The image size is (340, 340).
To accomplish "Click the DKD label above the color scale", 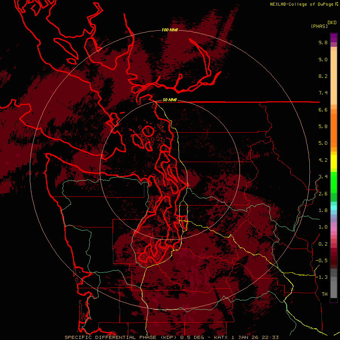I will coord(332,23).
